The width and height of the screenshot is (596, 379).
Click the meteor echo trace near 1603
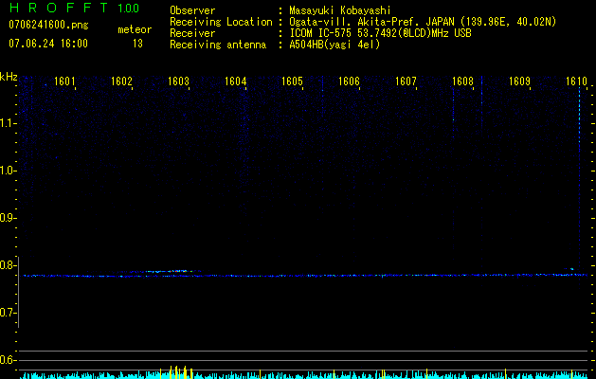(x=168, y=271)
